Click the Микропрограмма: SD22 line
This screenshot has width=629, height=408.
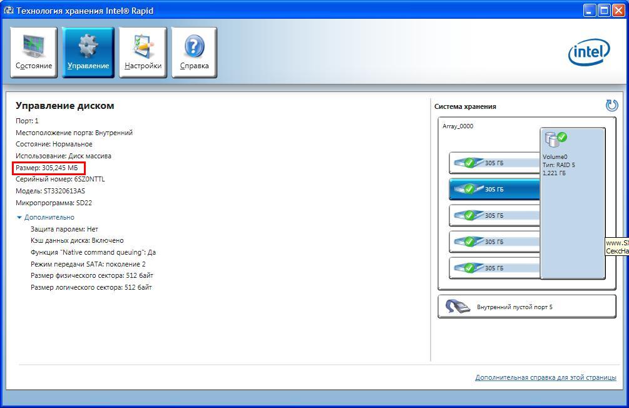54,203
